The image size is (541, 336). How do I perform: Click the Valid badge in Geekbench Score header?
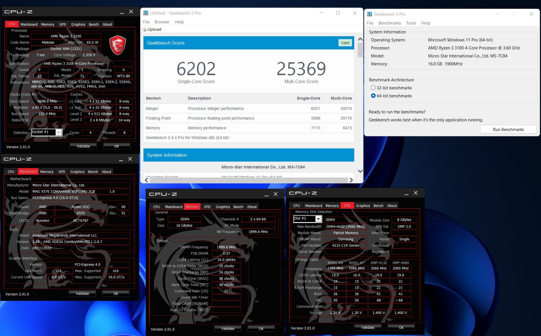(x=345, y=43)
